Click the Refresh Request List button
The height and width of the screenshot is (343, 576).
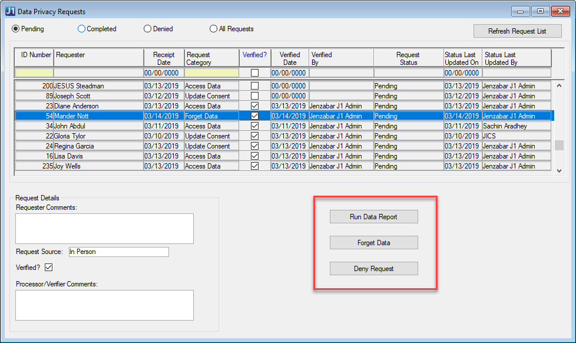[x=517, y=31]
